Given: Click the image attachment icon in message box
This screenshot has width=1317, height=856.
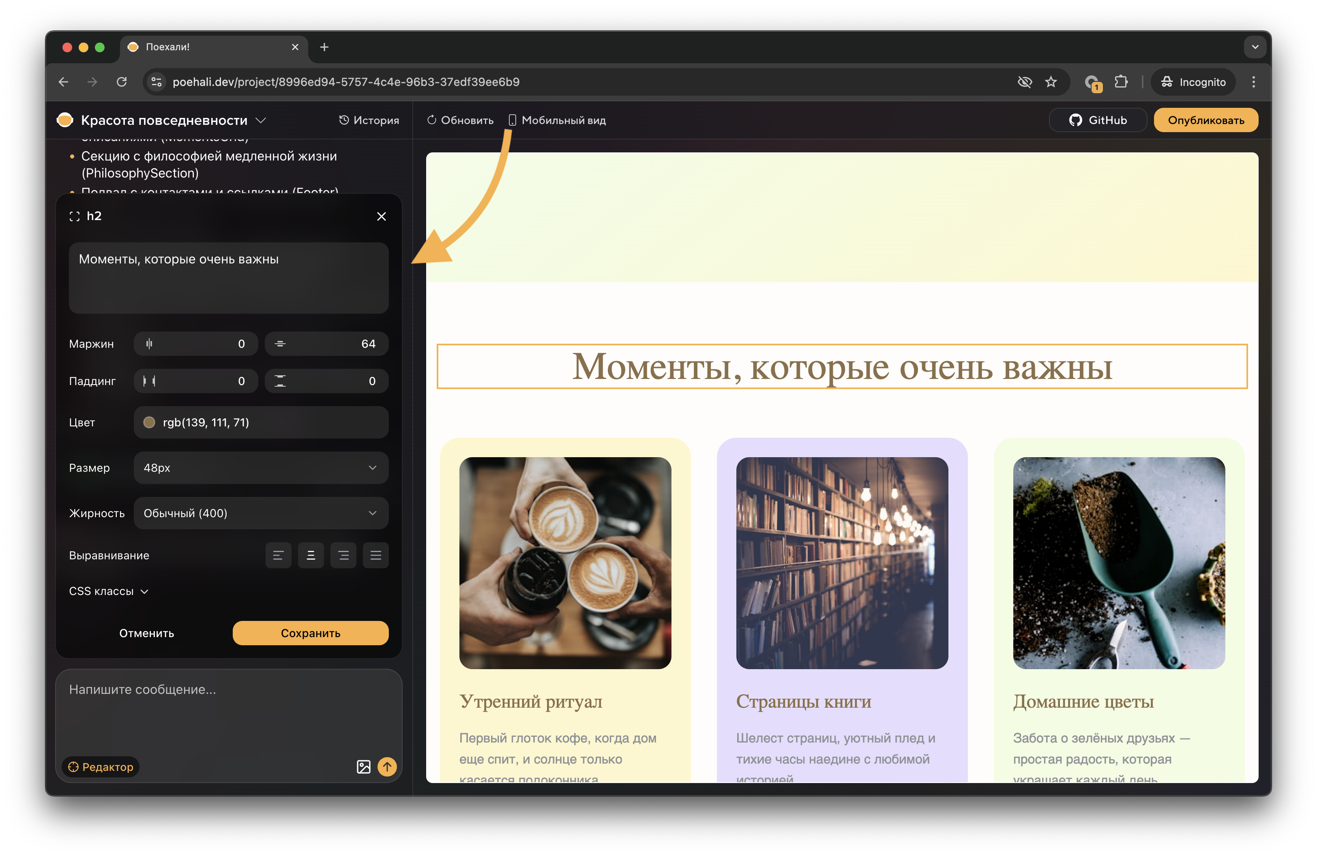Looking at the screenshot, I should coord(364,767).
